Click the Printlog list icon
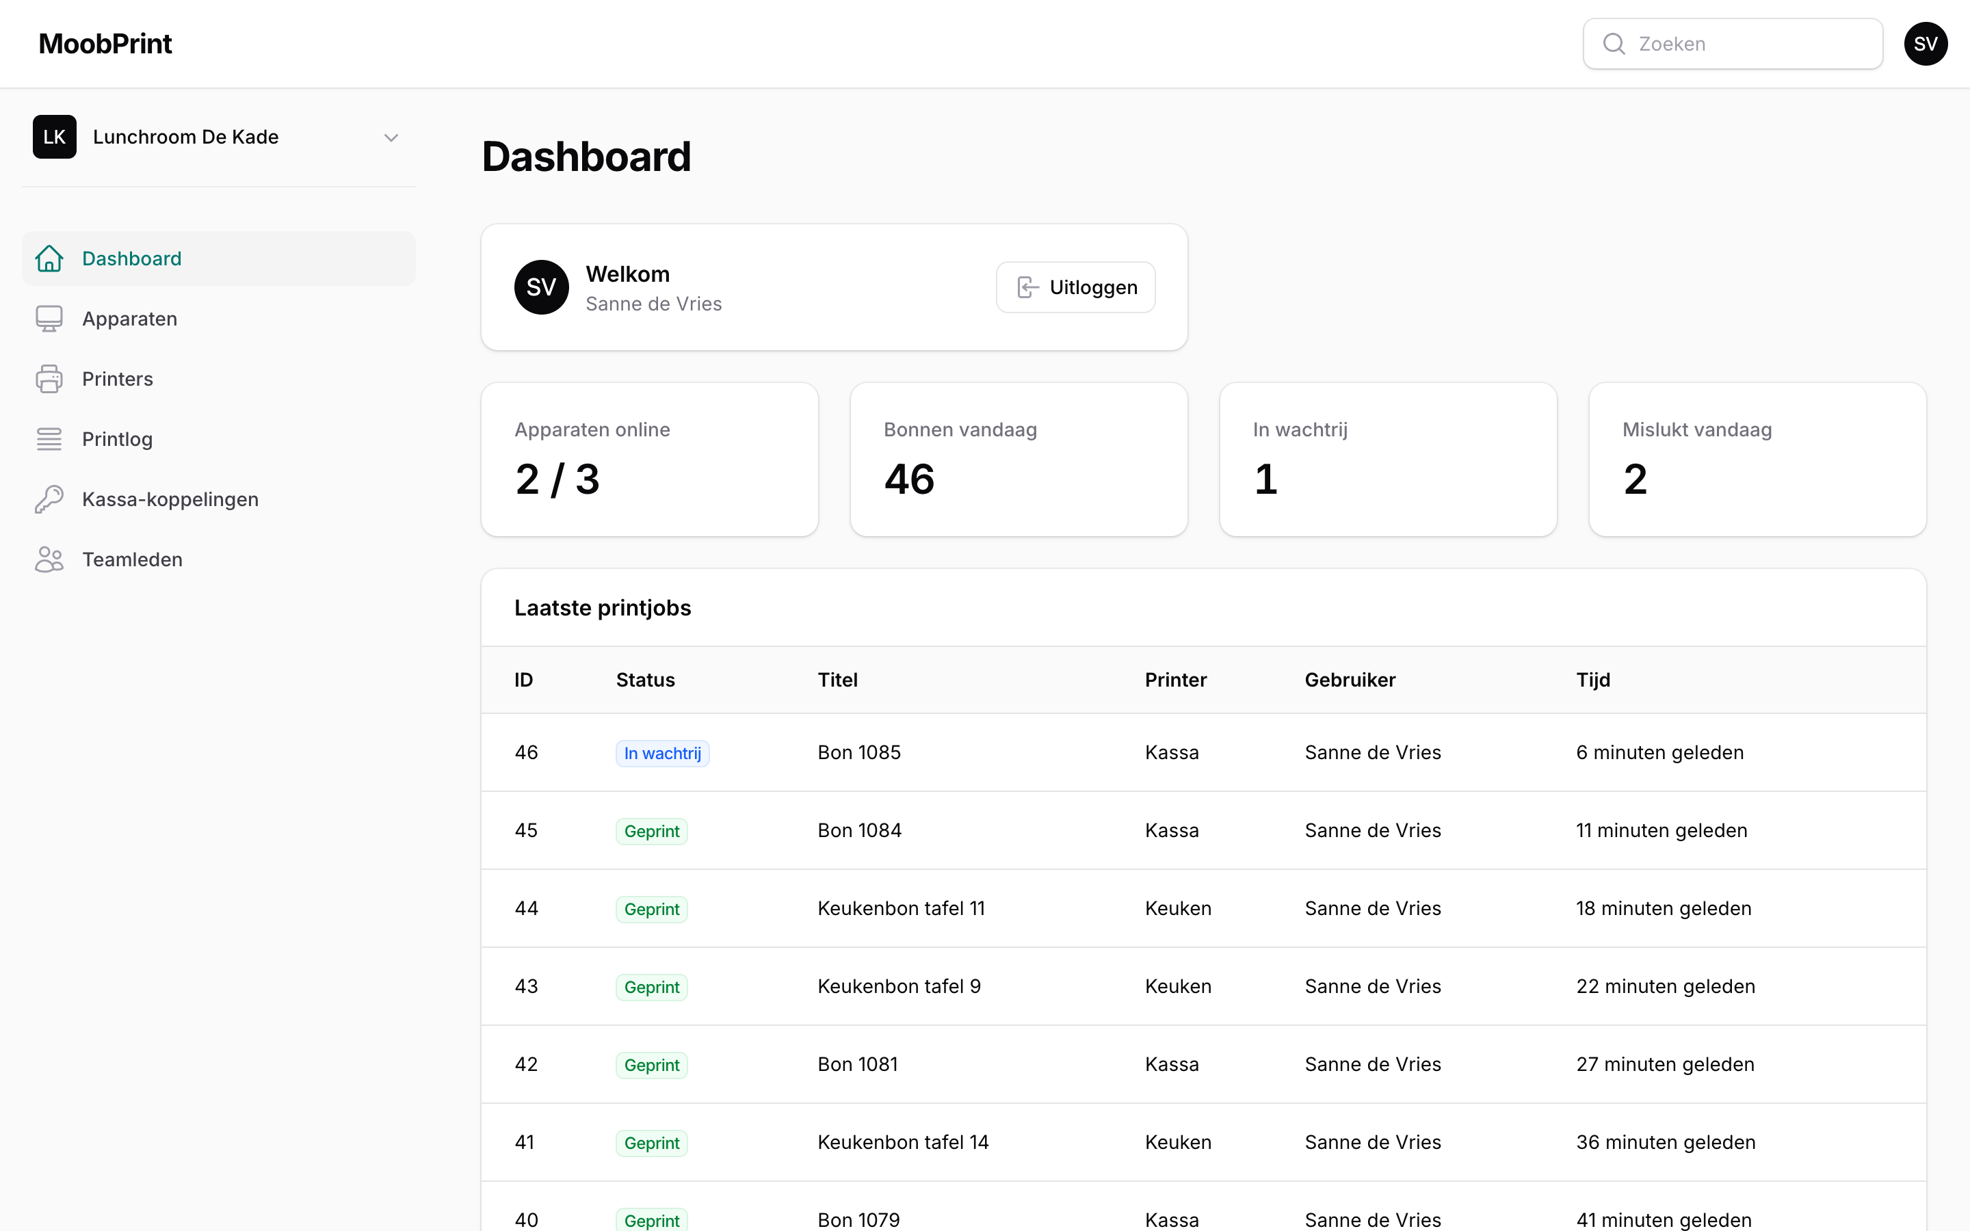The image size is (1970, 1231). [x=49, y=439]
